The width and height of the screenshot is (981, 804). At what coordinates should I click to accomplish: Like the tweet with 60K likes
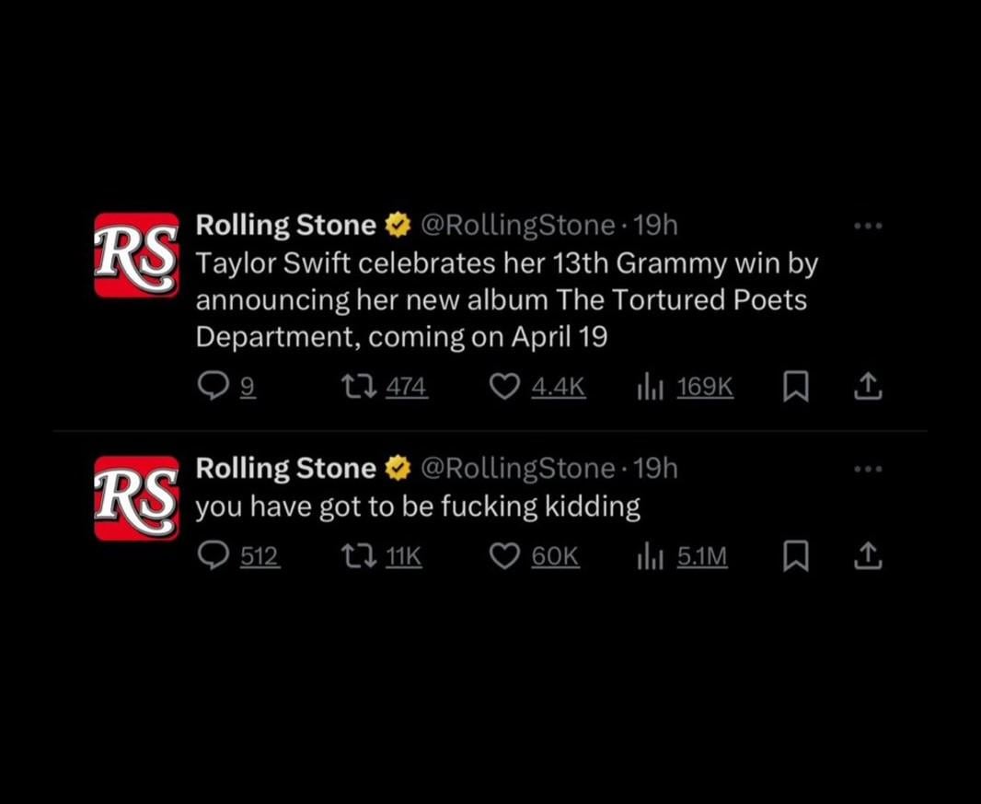coord(504,557)
